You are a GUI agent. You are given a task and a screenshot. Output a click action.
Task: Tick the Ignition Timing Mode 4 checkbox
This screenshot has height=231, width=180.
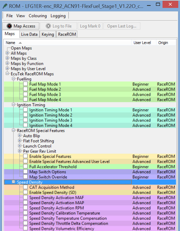pyautogui.click(x=25, y=125)
